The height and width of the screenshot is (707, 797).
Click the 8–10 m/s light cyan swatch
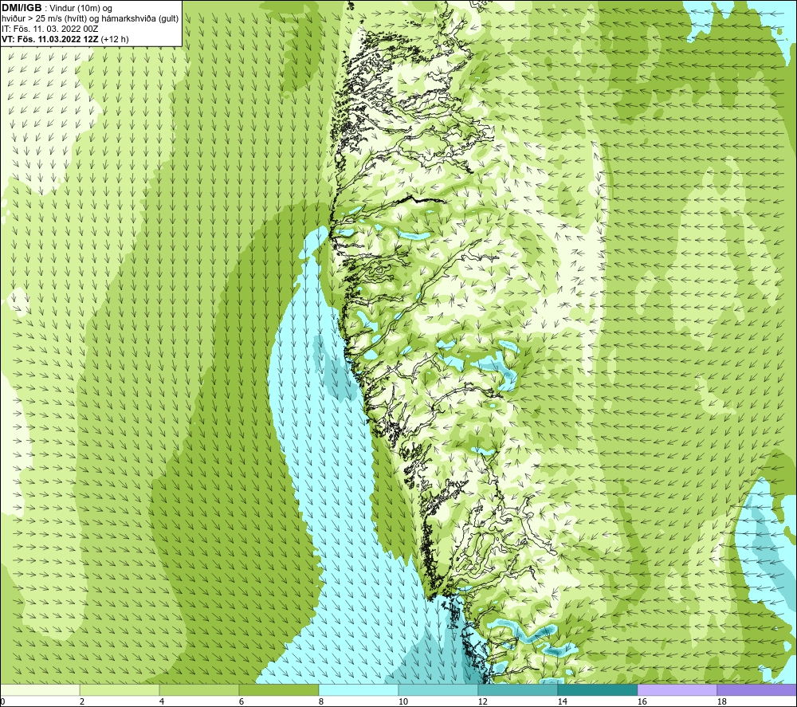(x=359, y=690)
